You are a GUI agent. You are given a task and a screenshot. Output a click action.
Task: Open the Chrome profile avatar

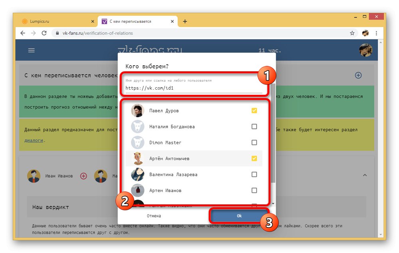[x=365, y=33]
